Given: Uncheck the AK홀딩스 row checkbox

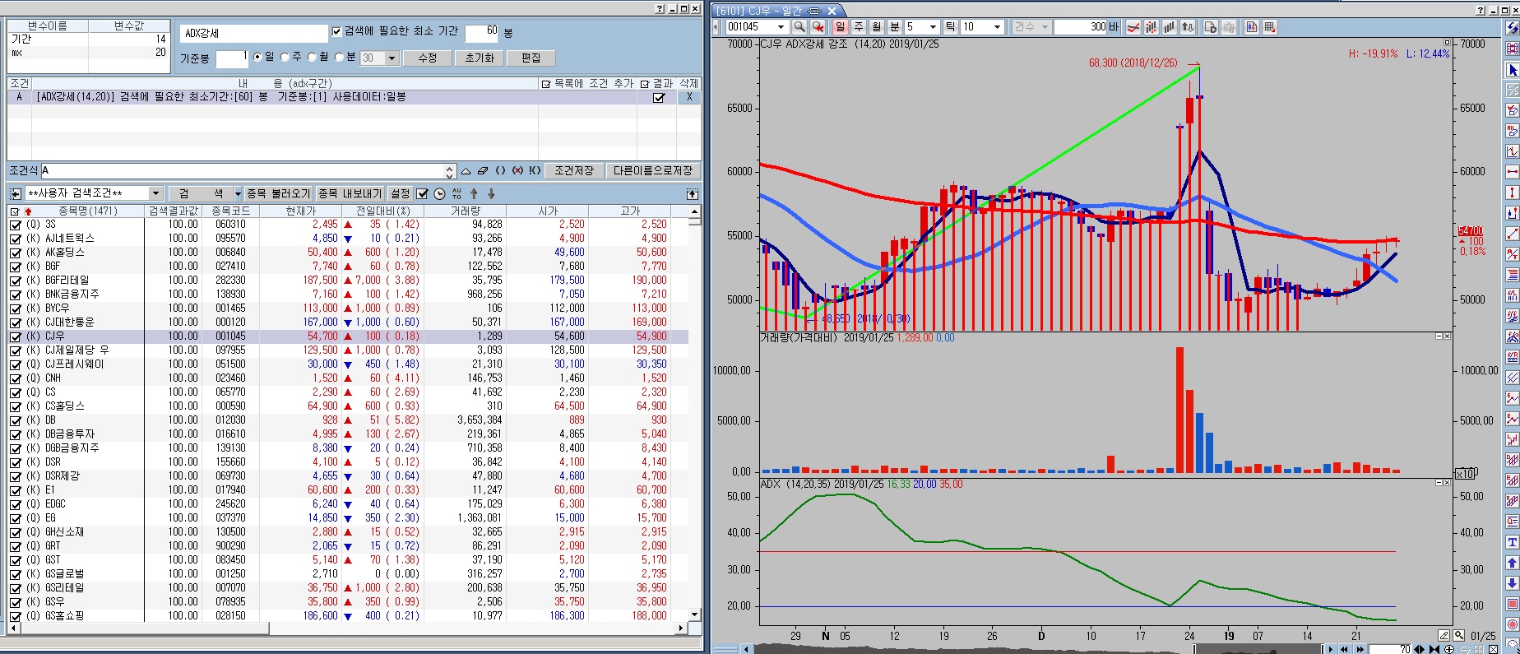Looking at the screenshot, I should click(15, 253).
